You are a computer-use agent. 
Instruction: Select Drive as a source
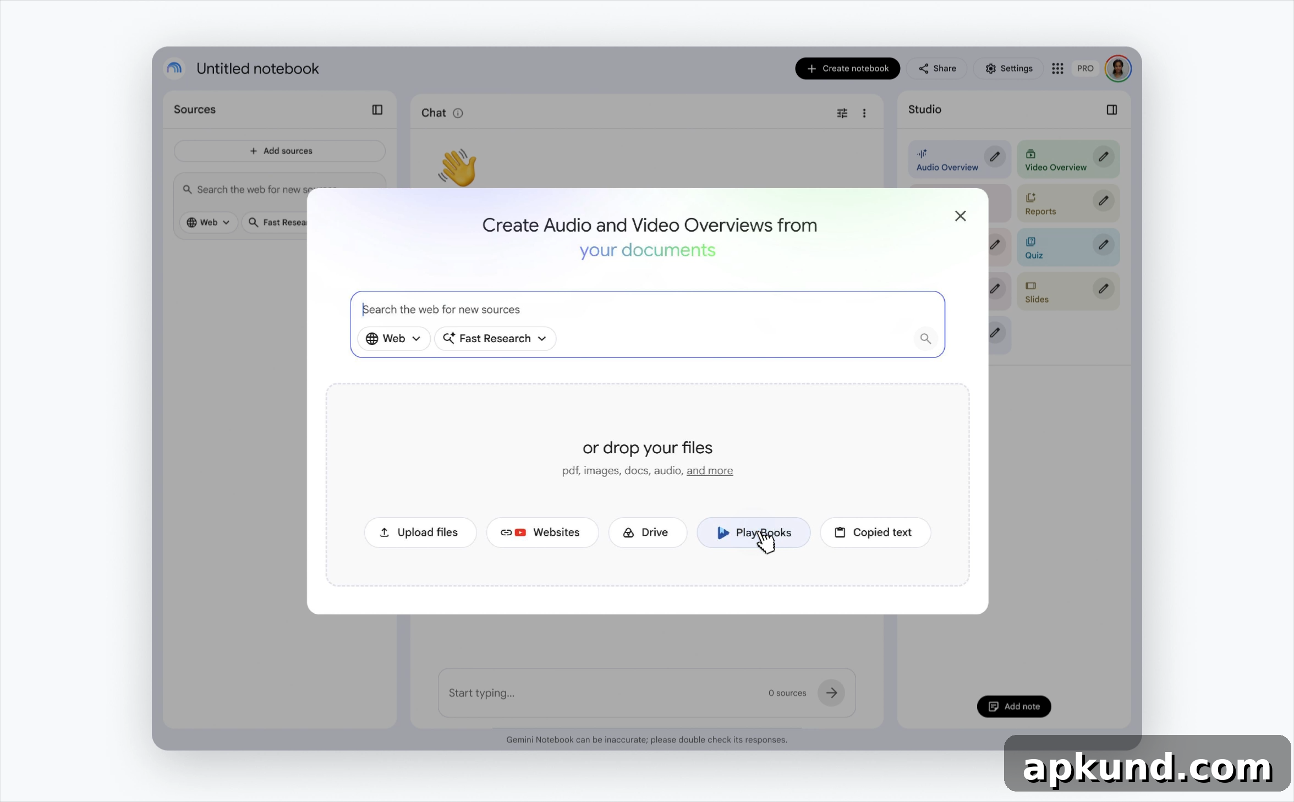tap(648, 532)
